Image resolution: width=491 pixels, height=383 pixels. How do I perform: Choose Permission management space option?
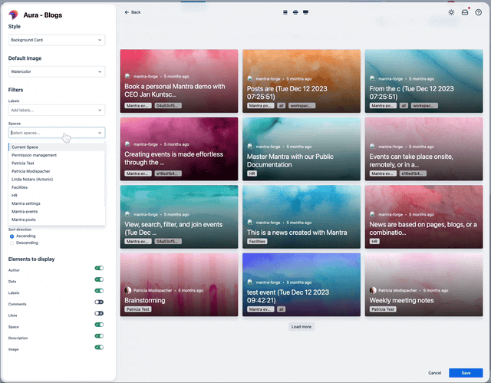[57, 155]
